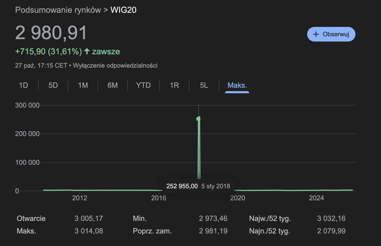The height and width of the screenshot is (246, 381).
Task: Click the WIG20 index title
Action: click(123, 10)
